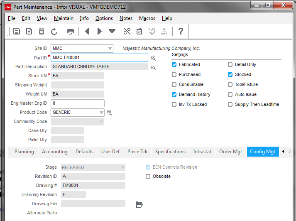Viewport: 296px width, 221px height.
Task: Click the Infor logo in title bar
Action: tap(8, 7)
